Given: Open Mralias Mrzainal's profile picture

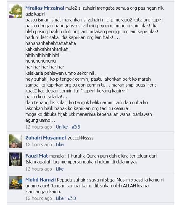Looking at the screenshot, I should click(16, 11).
